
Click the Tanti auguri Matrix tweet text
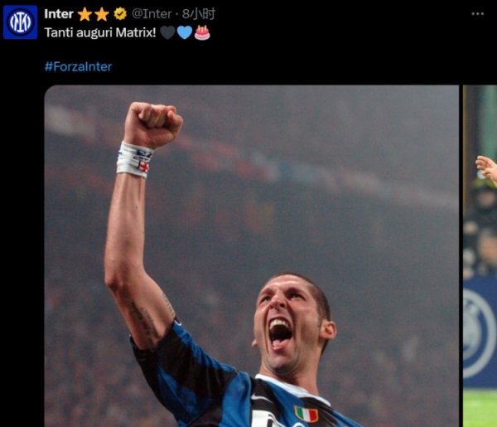pyautogui.click(x=100, y=32)
